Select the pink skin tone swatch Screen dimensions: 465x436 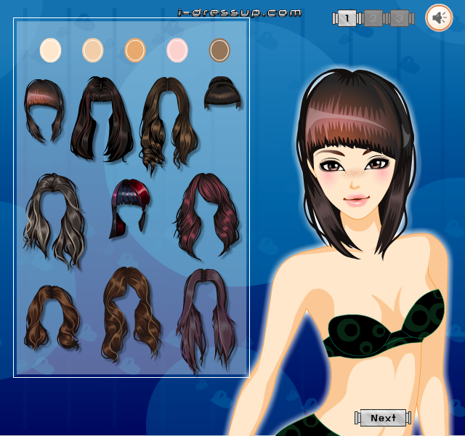(177, 50)
